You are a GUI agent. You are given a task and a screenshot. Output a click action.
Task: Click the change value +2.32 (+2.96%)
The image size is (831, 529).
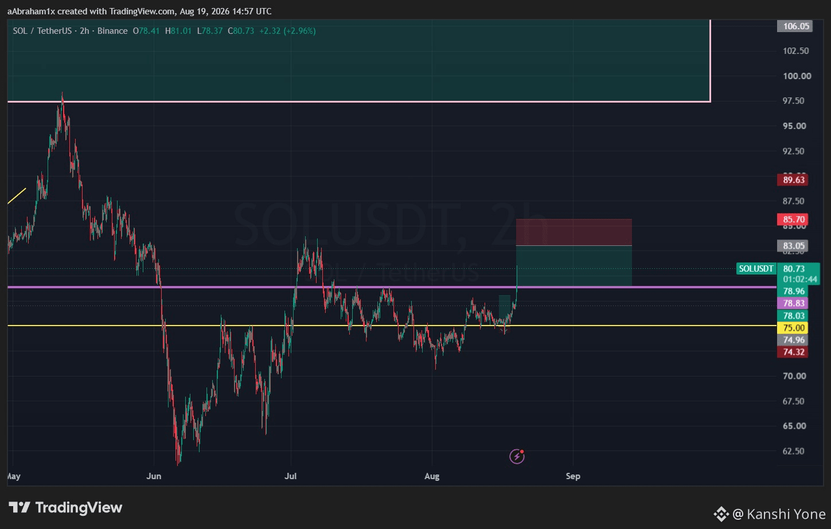(x=287, y=31)
